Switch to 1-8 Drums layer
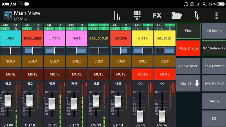Screen dimensions: 226x127 [x=214, y=31]
